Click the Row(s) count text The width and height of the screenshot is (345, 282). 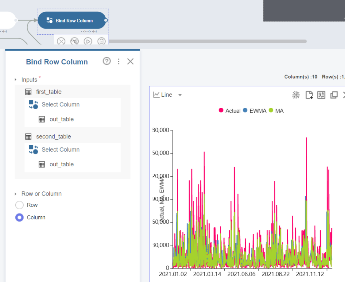coord(333,77)
